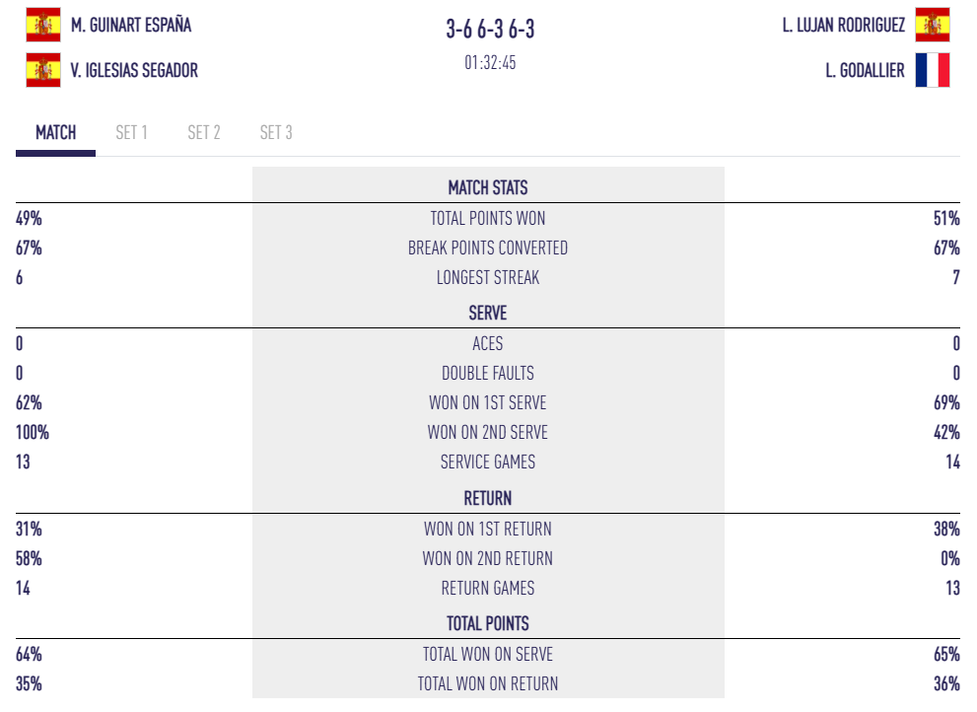Click the RETURN section header
977x712 pixels.
(488, 499)
